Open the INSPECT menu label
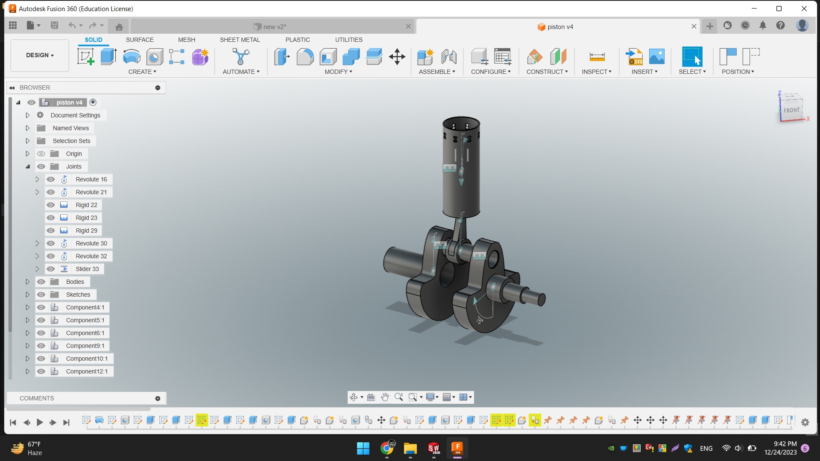Viewport: 820px width, 461px height. [x=597, y=72]
